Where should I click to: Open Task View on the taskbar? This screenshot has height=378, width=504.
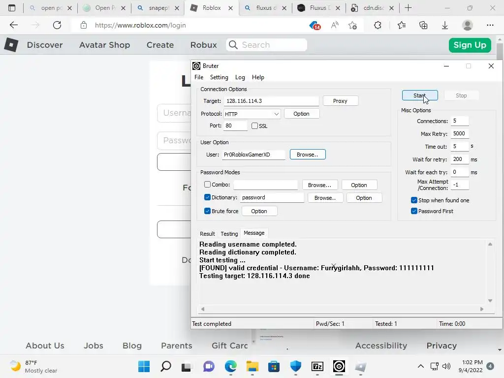186,367
